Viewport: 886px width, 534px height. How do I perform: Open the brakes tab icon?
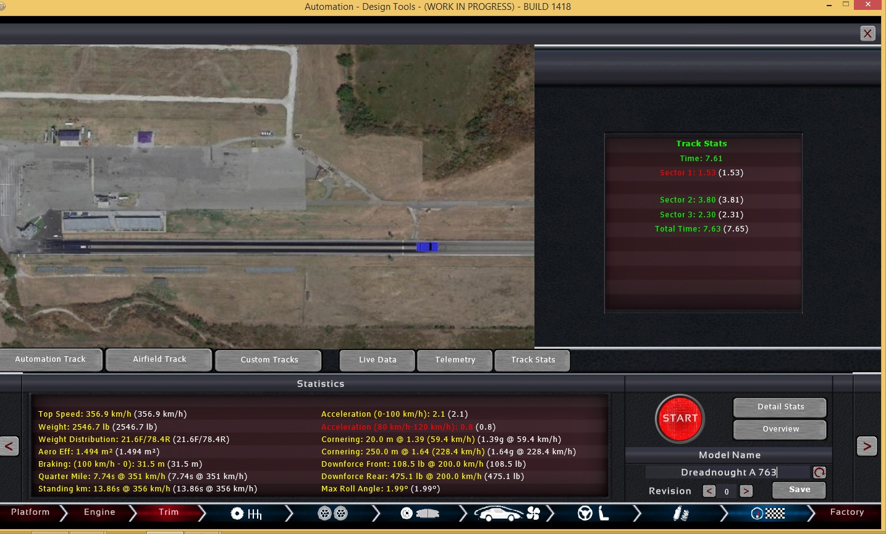click(420, 514)
